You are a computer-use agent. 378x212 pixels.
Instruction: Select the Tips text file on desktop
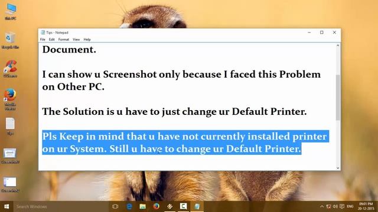coord(10,127)
